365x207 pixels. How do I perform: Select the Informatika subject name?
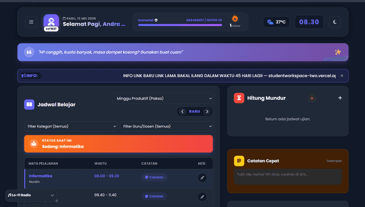[41, 176]
